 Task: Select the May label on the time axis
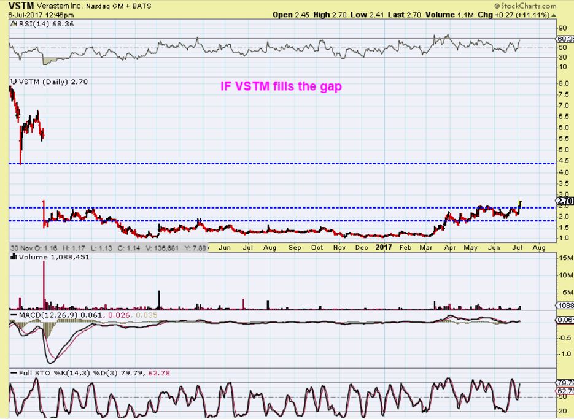point(471,248)
